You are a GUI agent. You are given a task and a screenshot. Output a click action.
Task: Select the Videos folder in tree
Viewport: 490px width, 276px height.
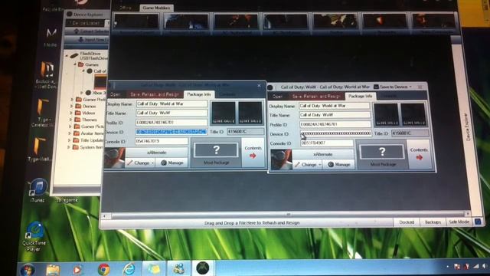[x=86, y=113]
